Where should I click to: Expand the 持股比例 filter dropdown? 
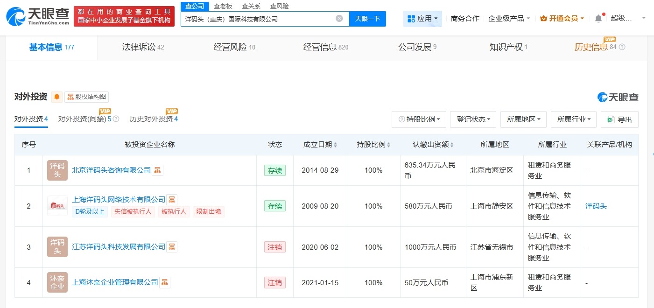pos(418,119)
